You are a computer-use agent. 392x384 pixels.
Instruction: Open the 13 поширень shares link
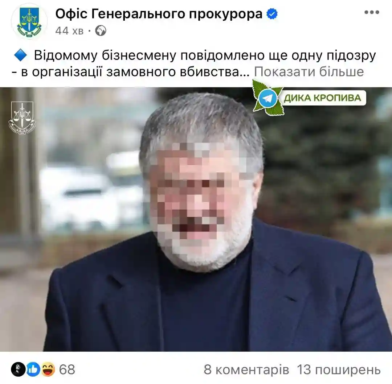click(339, 369)
